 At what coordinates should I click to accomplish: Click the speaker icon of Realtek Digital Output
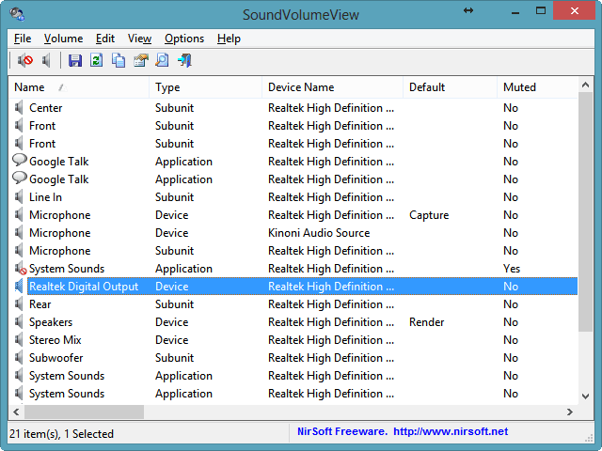[x=19, y=287]
